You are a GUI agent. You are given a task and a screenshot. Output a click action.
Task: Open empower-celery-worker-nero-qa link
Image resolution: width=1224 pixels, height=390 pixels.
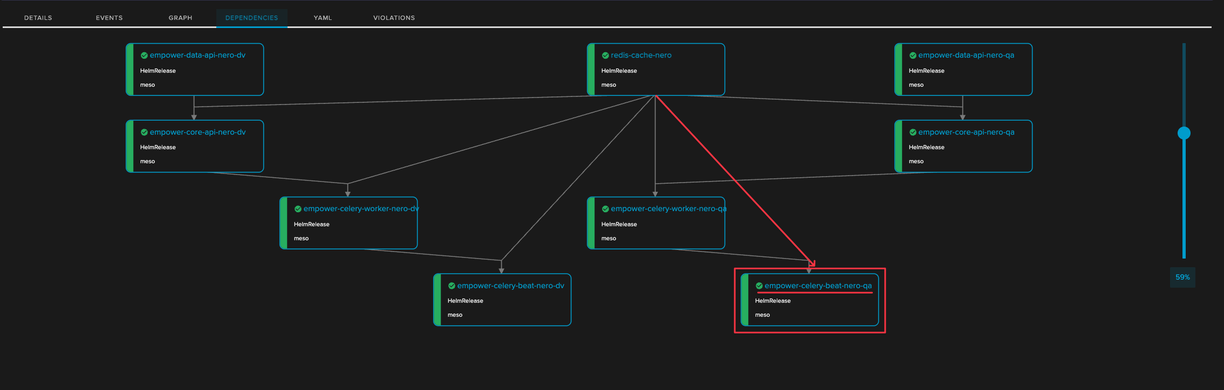[x=668, y=209]
